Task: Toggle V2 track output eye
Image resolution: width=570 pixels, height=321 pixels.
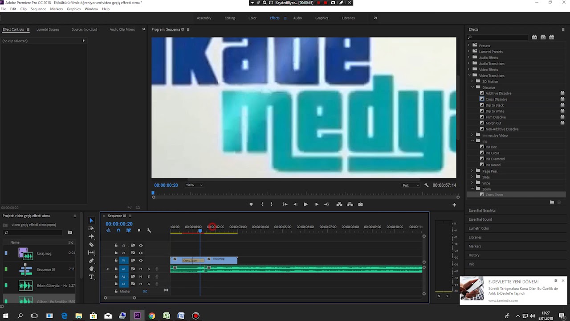Action: 141,253
